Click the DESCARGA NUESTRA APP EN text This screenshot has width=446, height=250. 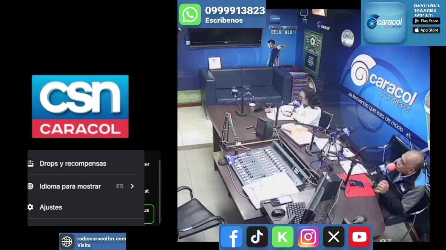point(426,10)
